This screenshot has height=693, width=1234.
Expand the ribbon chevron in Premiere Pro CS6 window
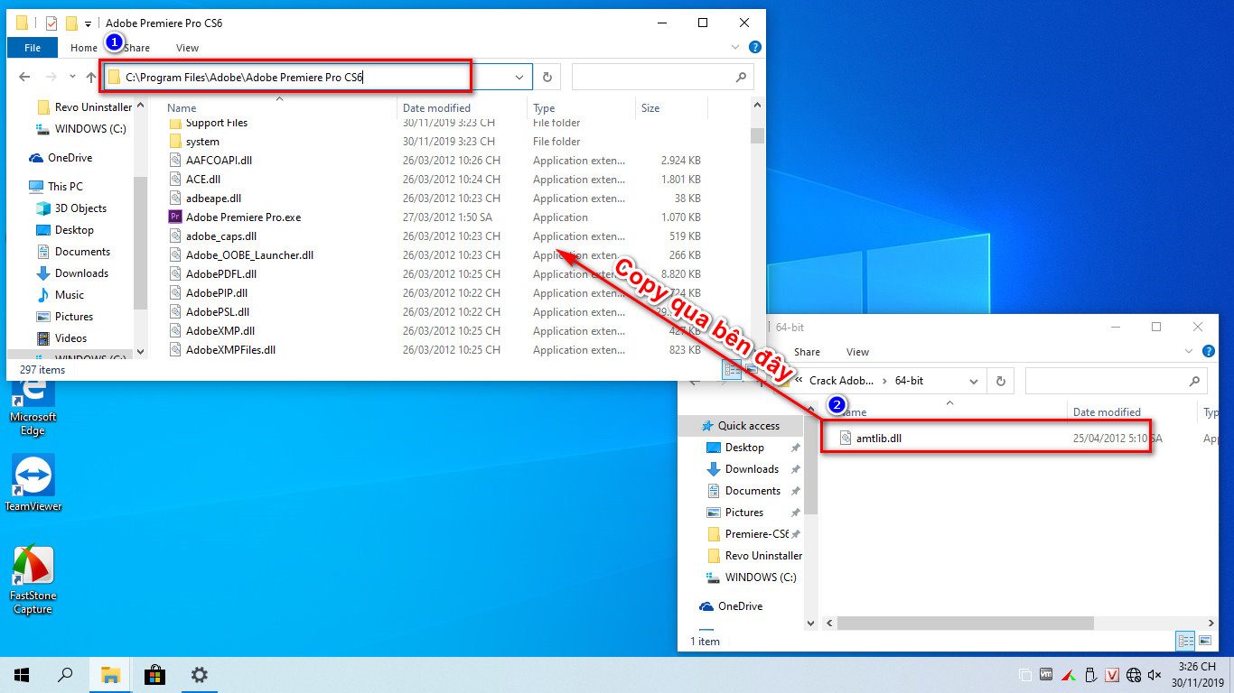735,47
